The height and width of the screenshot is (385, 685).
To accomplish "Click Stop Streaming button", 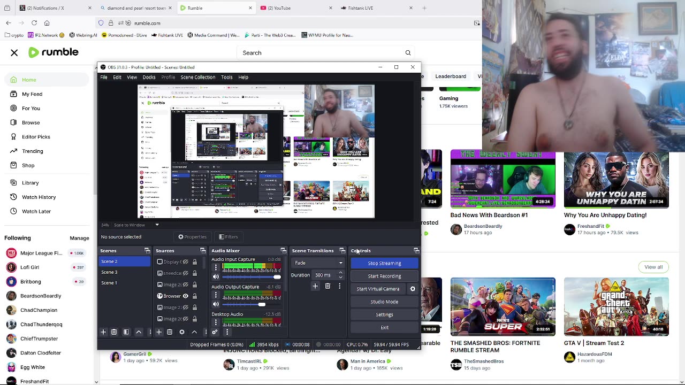I will [x=384, y=263].
